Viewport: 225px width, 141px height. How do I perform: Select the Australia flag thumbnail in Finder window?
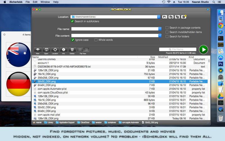(19, 55)
